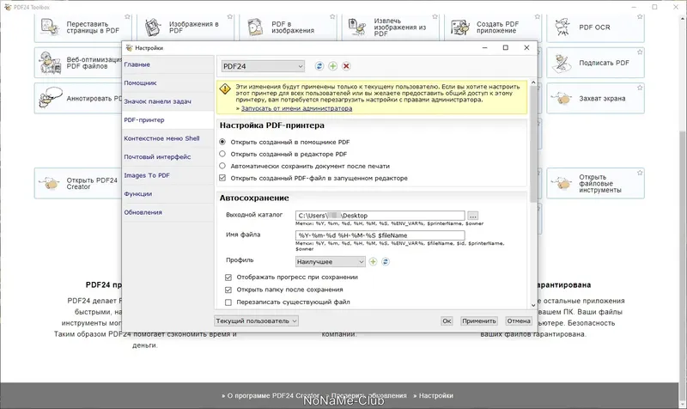Screen dimensions: 687x409
Task: Click the green add printer icon
Action: [333, 66]
